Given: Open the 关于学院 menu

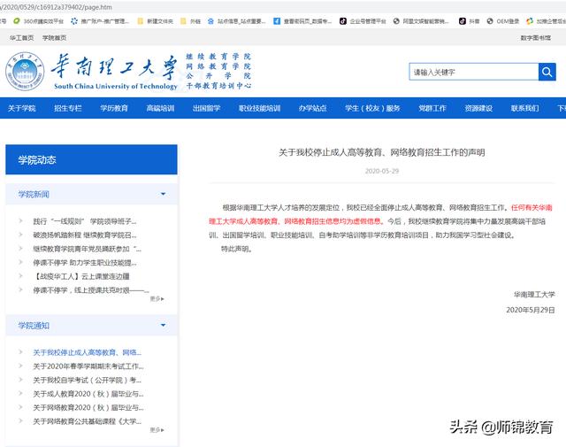Looking at the screenshot, I should coord(21,108).
